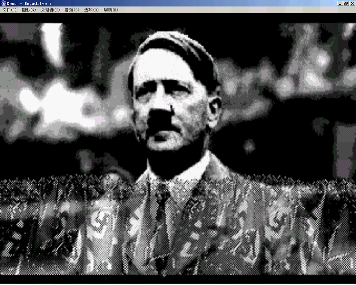
Task: Open the 图形(G) graphics menu
Action: [x=29, y=10]
